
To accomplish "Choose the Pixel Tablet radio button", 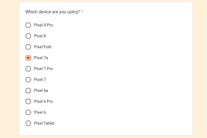I will pyautogui.click(x=28, y=123).
